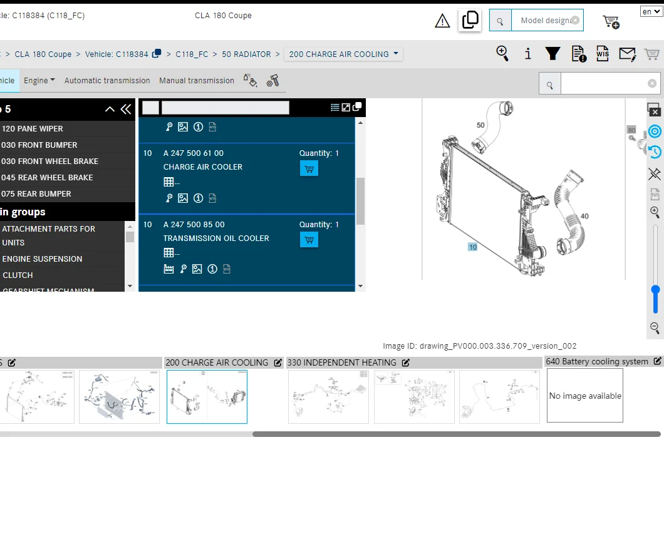The image size is (664, 549).
Task: Open the Engine dropdown menu
Action: pyautogui.click(x=39, y=80)
